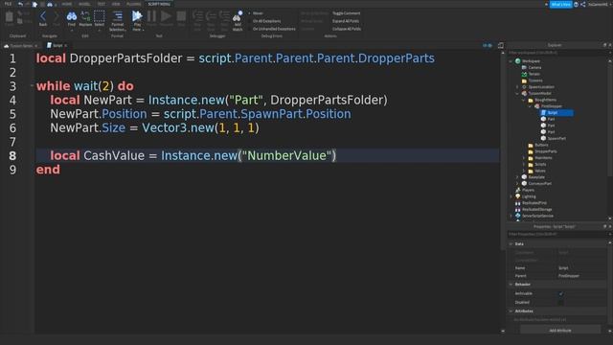Collapse the BoughtItems folder node
Viewport: 613px width, 345px height.
point(524,100)
